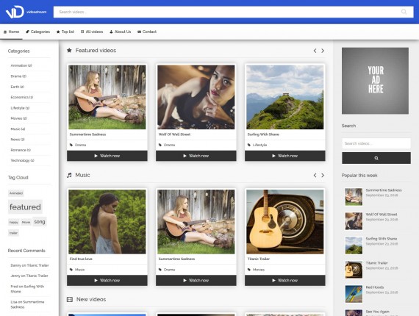The image size is (419, 316).
Task: Select the song tag in Tag Cloud
Action: click(x=40, y=222)
